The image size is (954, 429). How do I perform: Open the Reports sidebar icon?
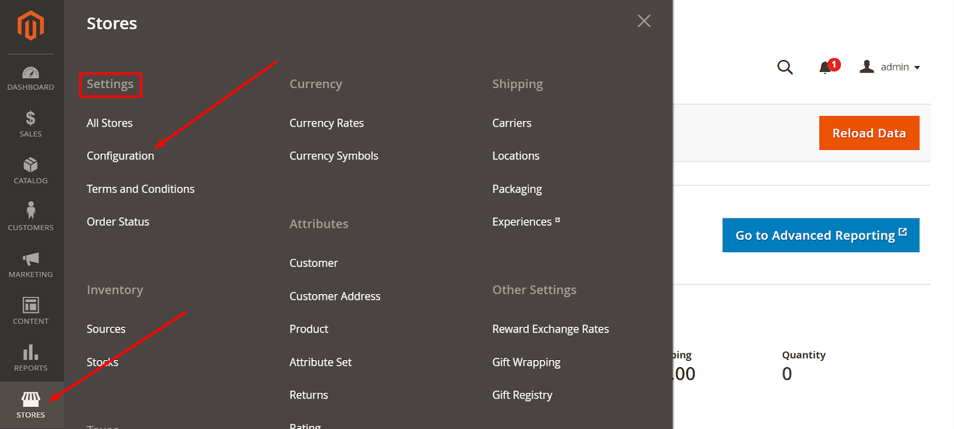pos(30,357)
